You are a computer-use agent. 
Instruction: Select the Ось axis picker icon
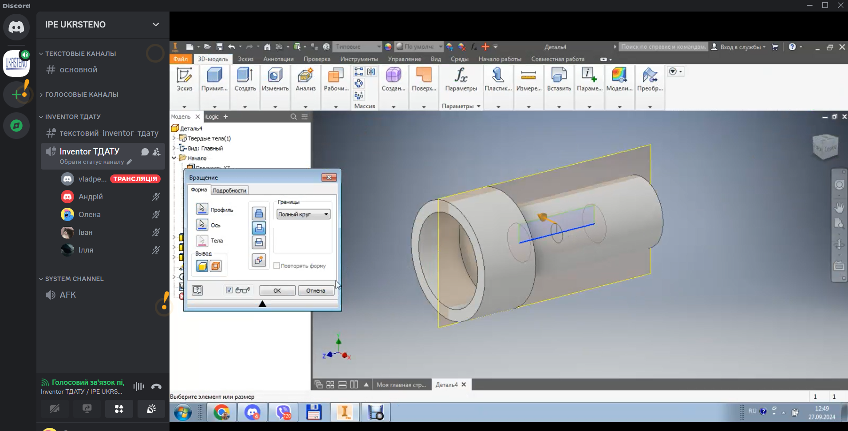click(202, 225)
